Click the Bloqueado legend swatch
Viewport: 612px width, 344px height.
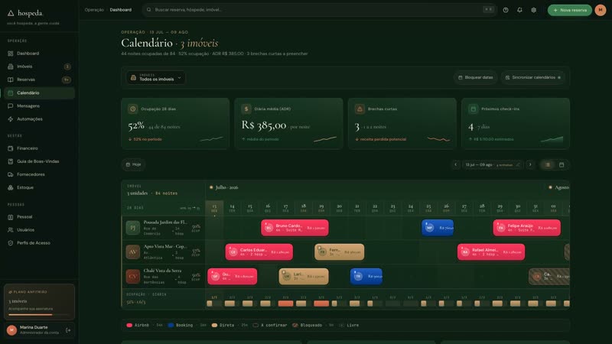pyautogui.click(x=295, y=326)
